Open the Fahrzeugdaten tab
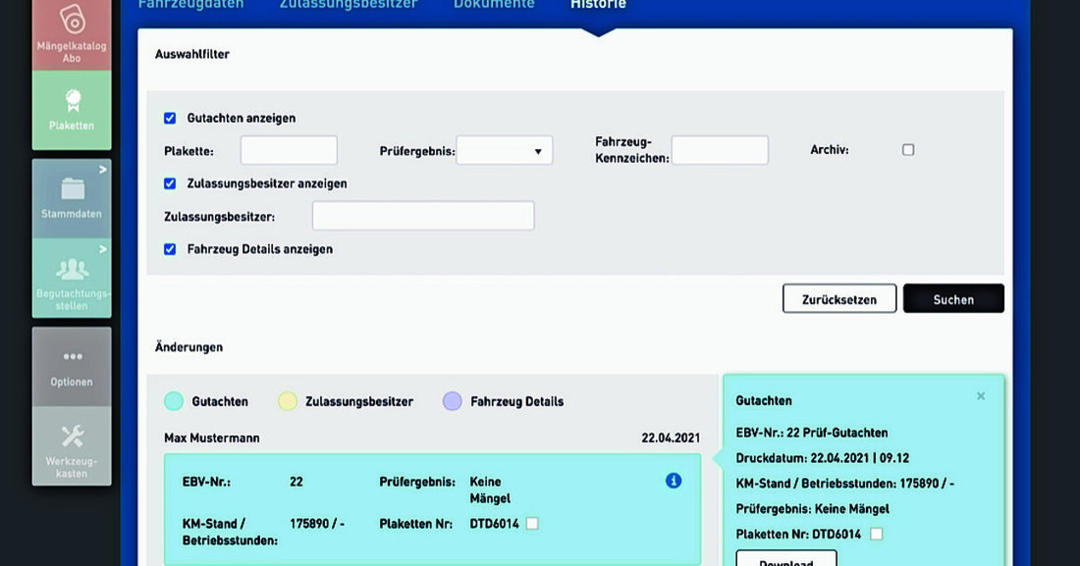Image resolution: width=1080 pixels, height=566 pixels. 190,5
